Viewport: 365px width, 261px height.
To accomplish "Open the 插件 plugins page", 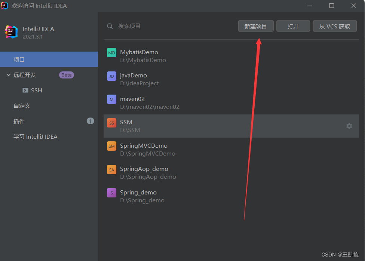I will tap(49, 121).
